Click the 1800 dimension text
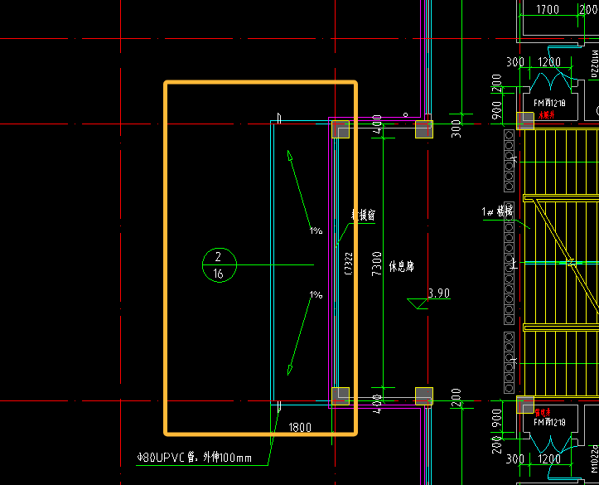 tap(300, 427)
